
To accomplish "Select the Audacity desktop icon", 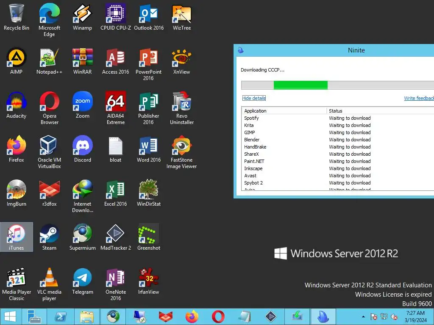I will tap(17, 105).
